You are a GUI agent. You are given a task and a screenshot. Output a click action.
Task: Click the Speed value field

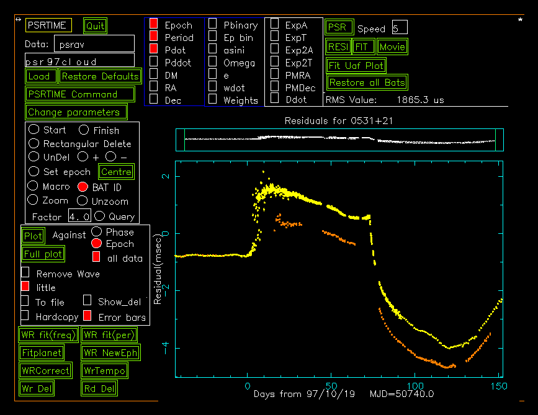399,29
